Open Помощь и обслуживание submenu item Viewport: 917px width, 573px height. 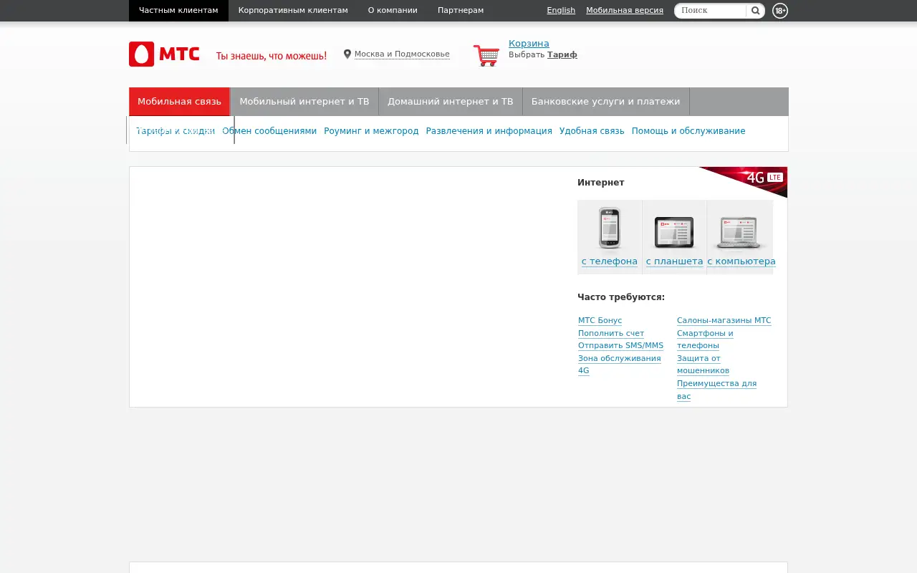tap(688, 131)
